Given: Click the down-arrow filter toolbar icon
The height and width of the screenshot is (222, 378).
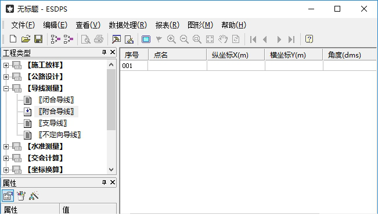Looking at the screenshot, I should pyautogui.click(x=159, y=39).
